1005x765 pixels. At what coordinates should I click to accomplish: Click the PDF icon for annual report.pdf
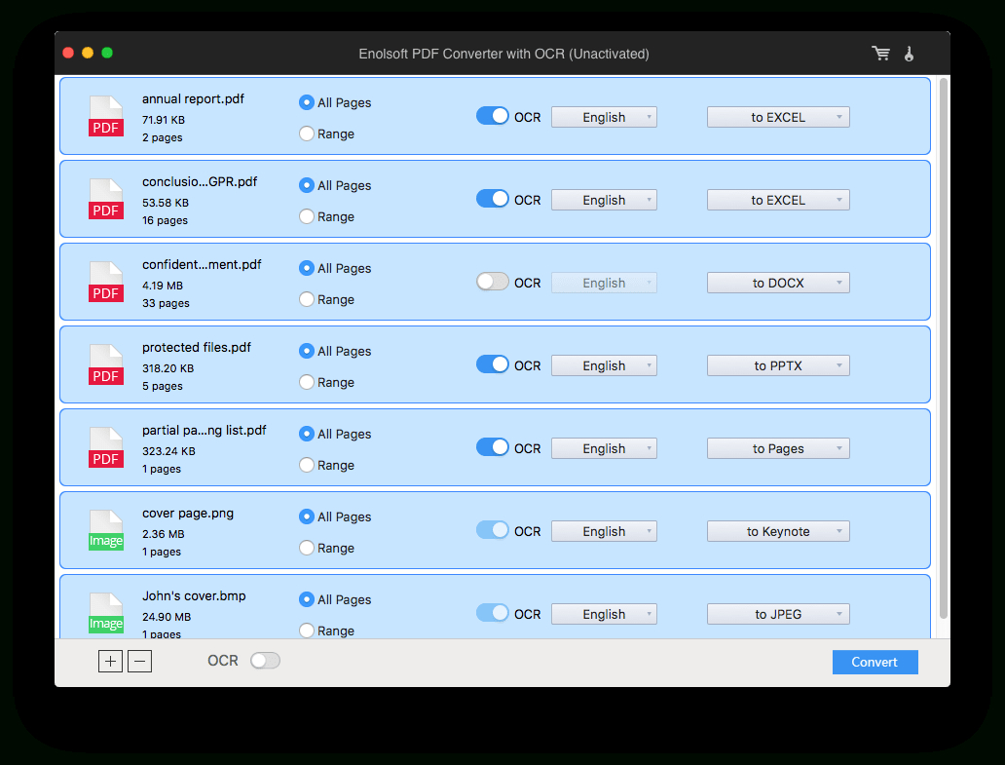tap(105, 116)
